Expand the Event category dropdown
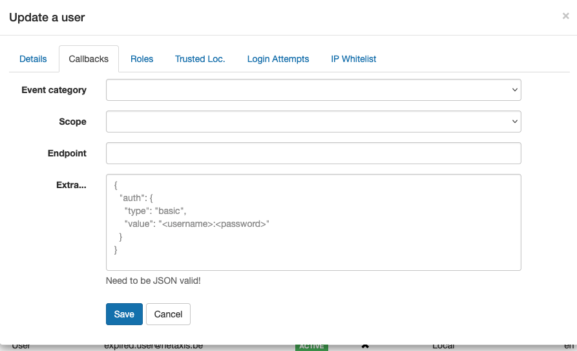This screenshot has height=351, width=577. 313,90
